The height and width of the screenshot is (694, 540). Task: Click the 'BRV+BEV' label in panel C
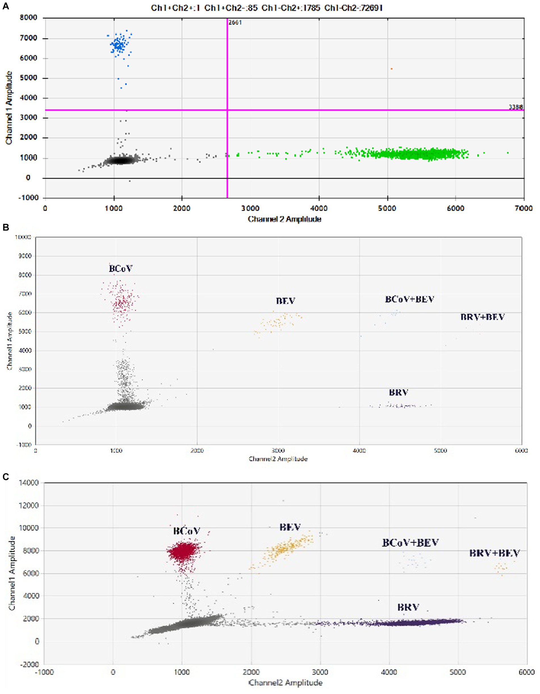coord(494,553)
